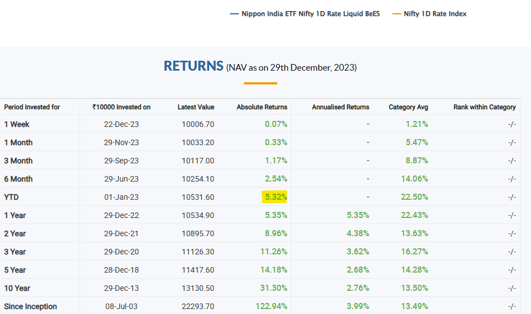Select the 3 Month row label
Screen dimensions: 531x314
click(18, 161)
